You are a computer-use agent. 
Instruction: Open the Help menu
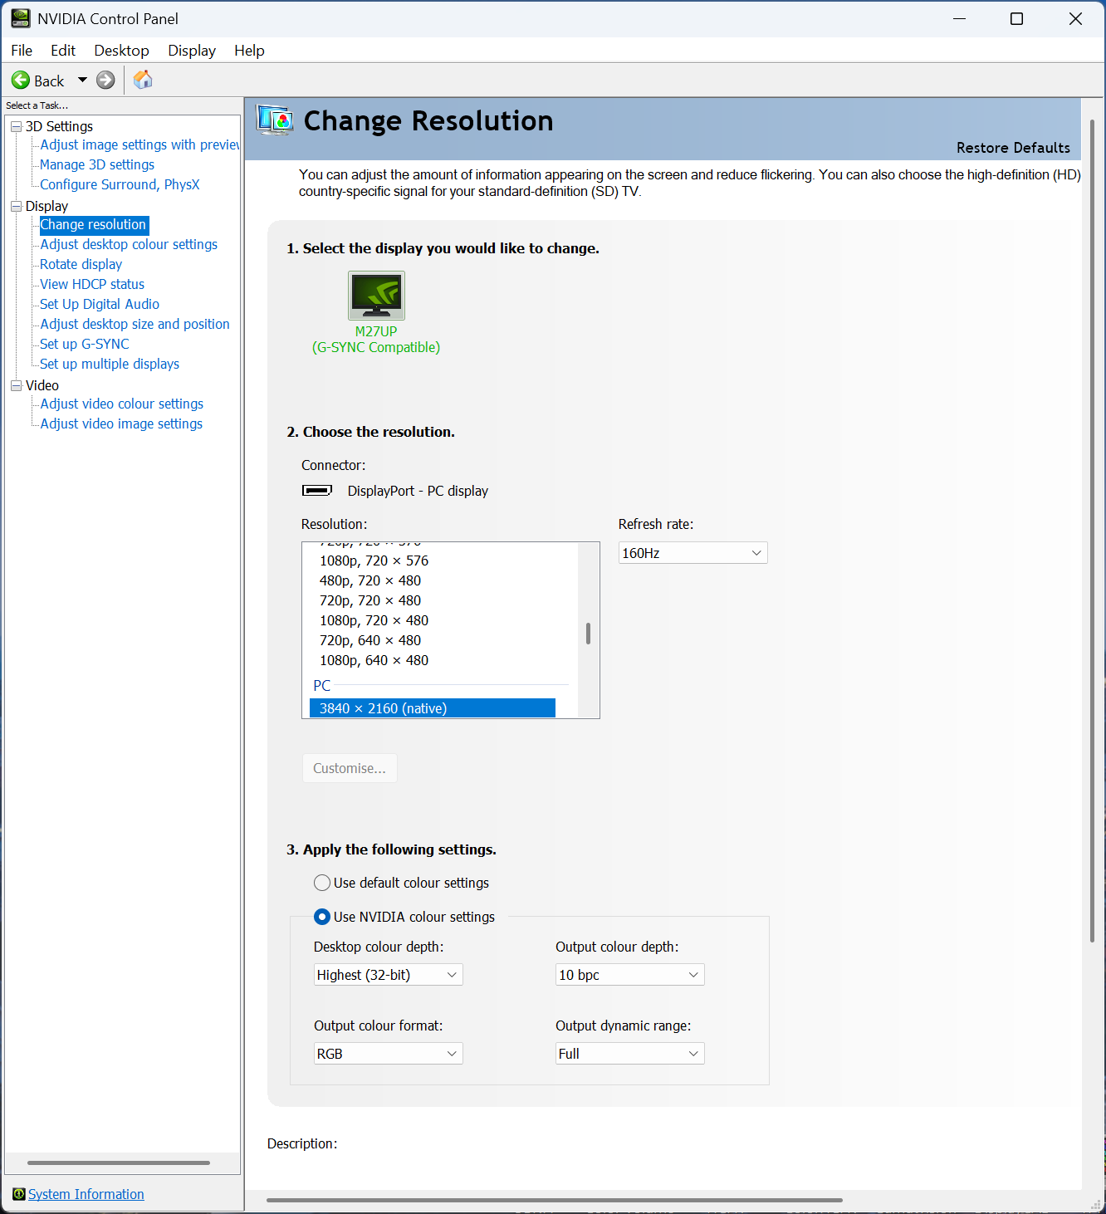249,51
